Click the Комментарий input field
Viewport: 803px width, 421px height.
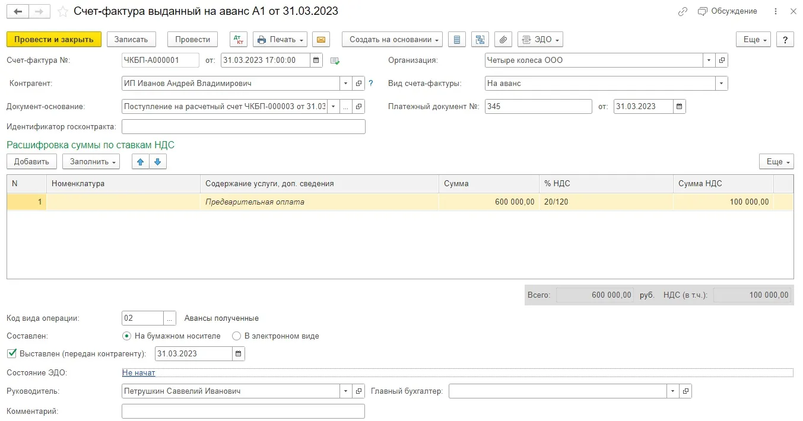pyautogui.click(x=243, y=412)
